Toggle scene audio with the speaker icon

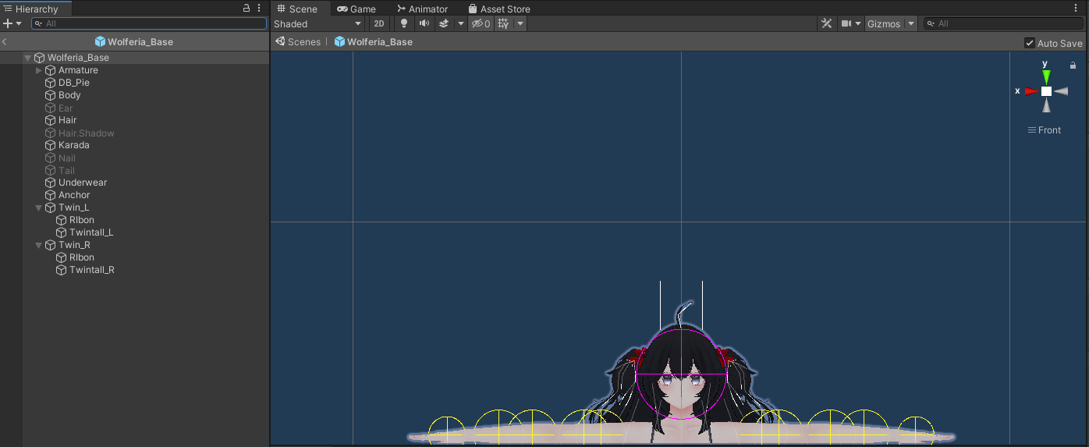point(424,23)
